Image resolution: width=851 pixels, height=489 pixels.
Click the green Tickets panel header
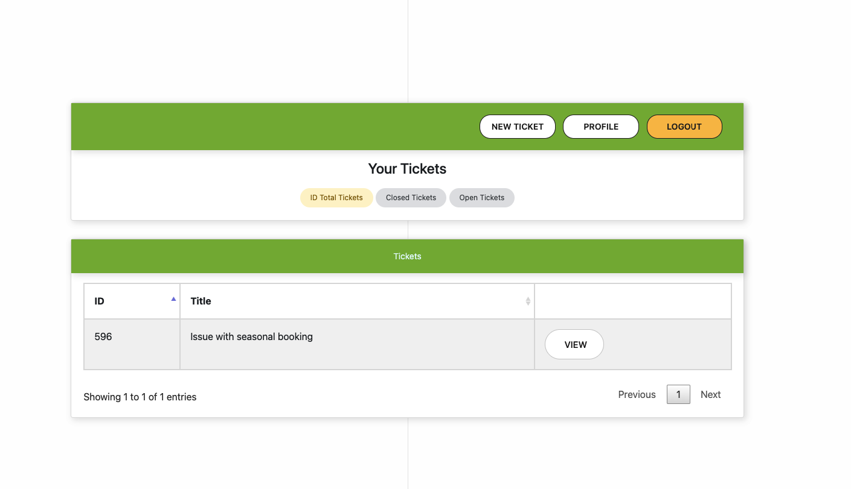[407, 256]
